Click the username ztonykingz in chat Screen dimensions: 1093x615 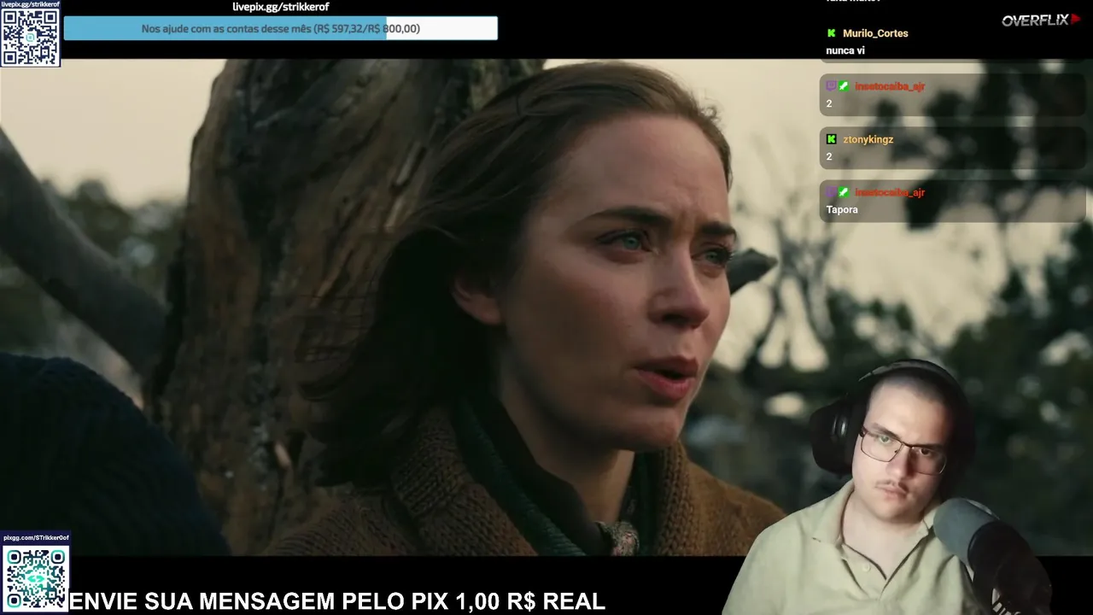point(868,139)
